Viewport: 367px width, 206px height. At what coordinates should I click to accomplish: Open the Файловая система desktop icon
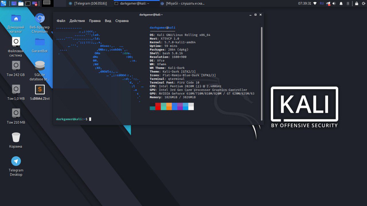tap(16, 47)
